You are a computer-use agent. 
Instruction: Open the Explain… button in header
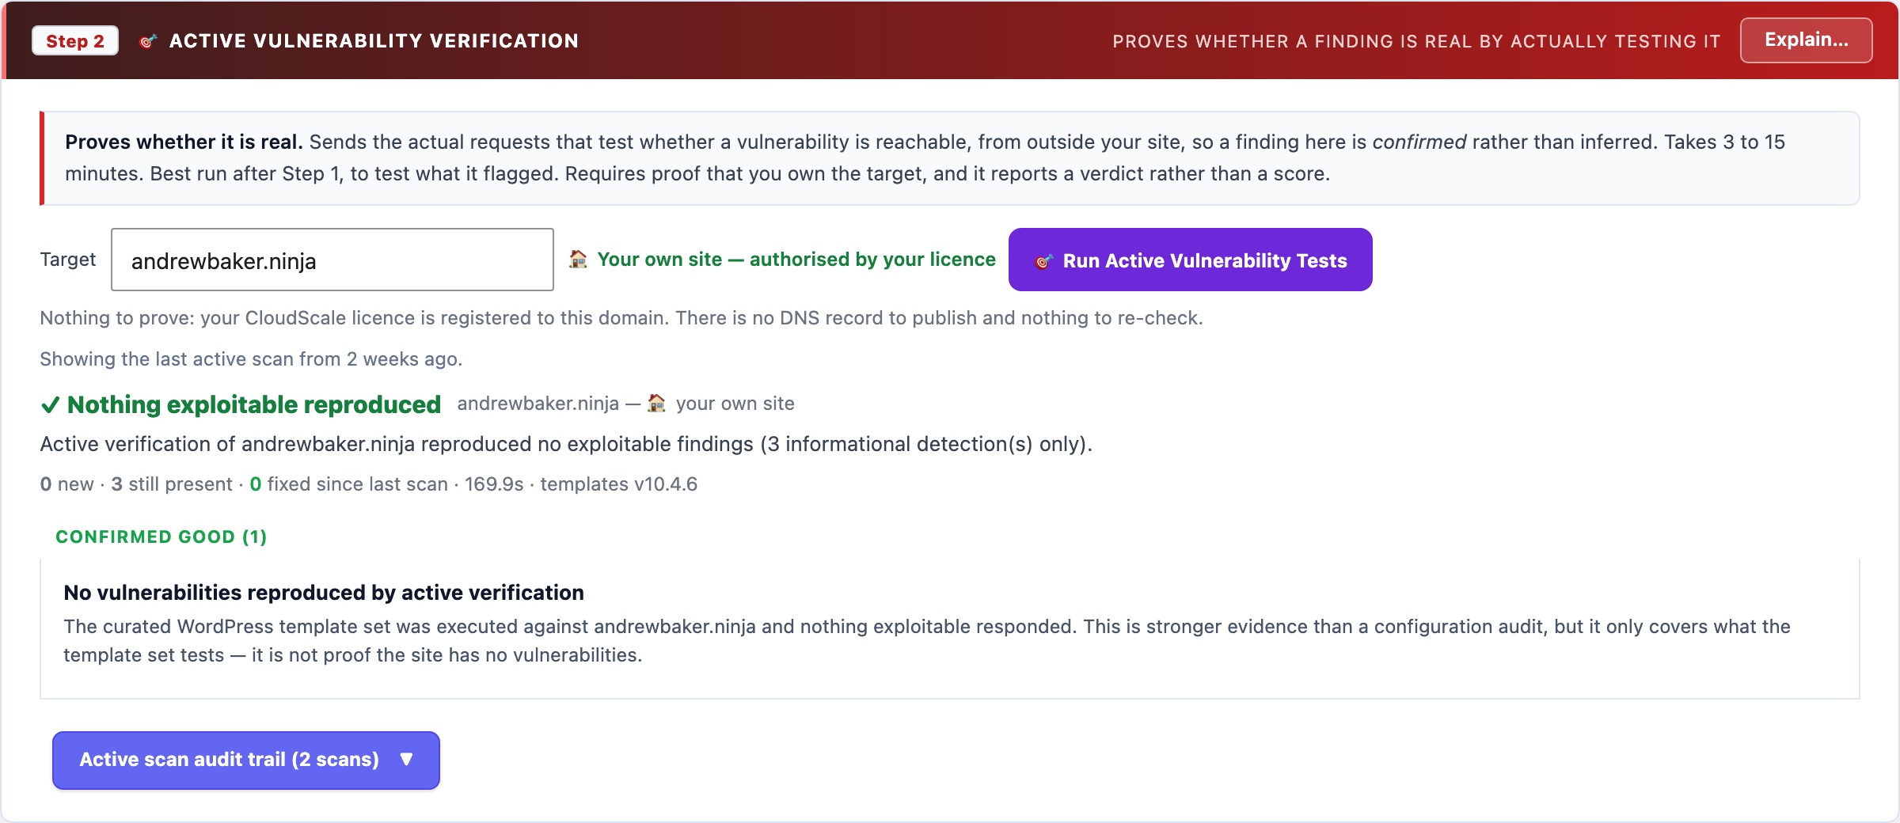[x=1806, y=40]
